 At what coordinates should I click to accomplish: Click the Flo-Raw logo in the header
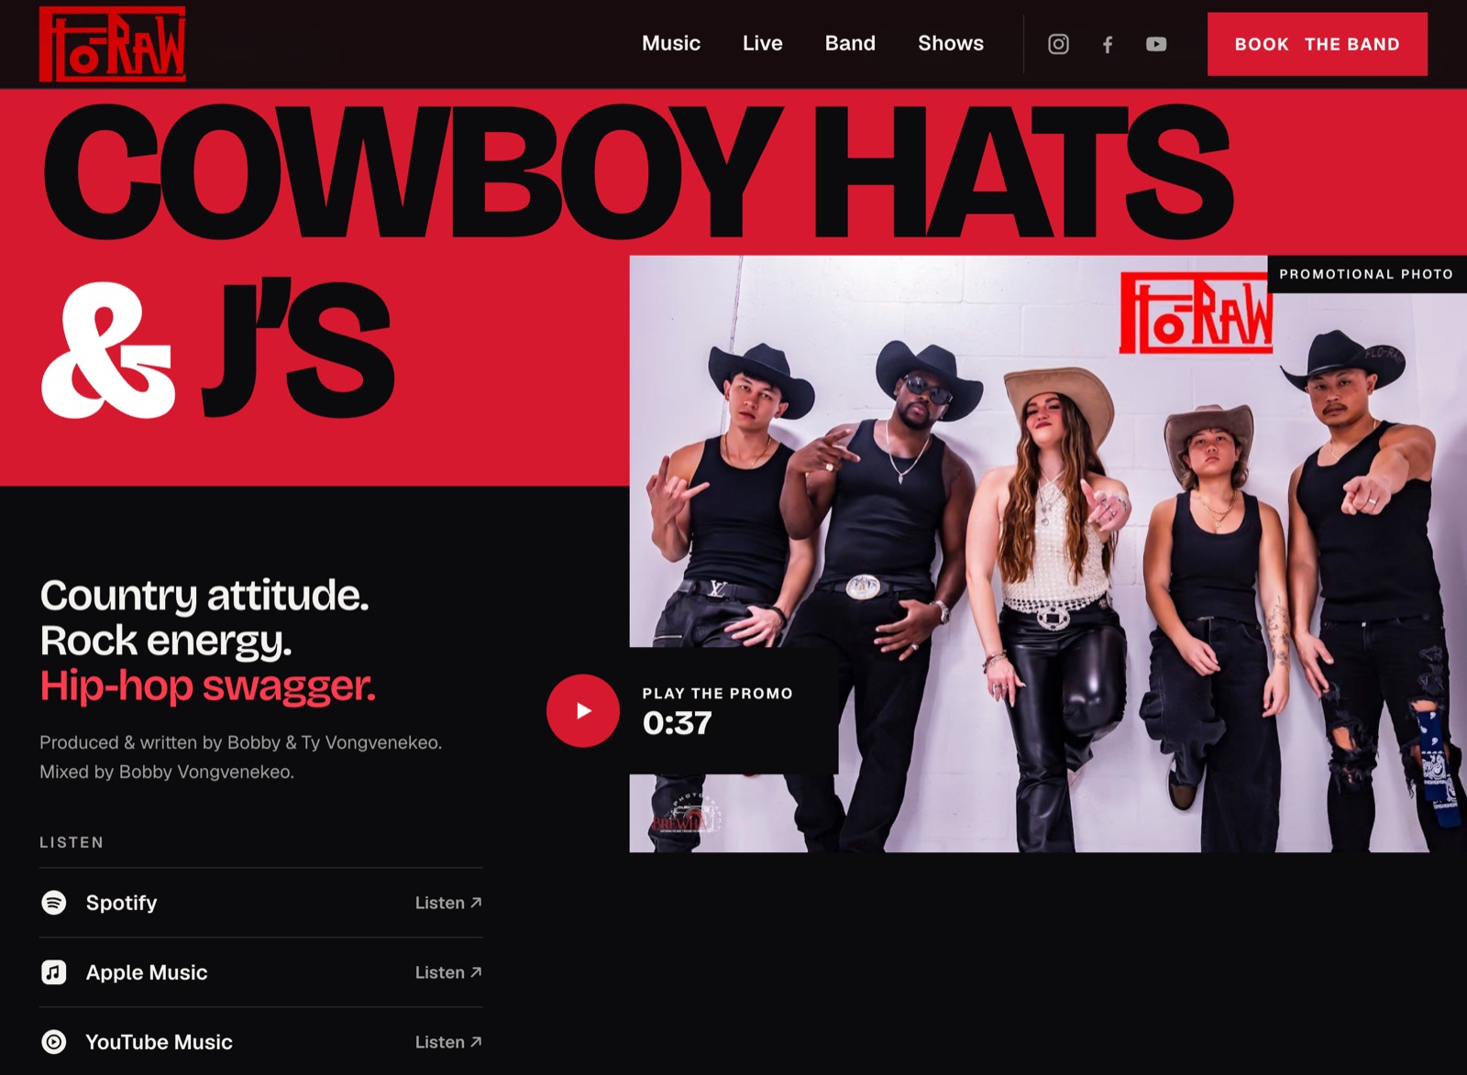pyautogui.click(x=113, y=44)
